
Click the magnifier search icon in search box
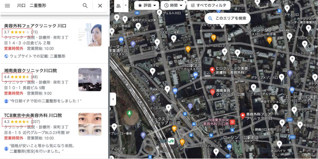coord(85,6)
